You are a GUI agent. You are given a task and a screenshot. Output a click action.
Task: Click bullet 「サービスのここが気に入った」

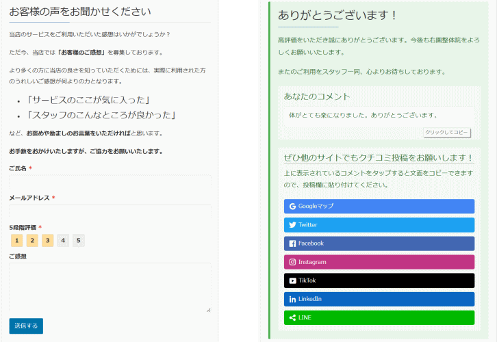tap(88, 100)
